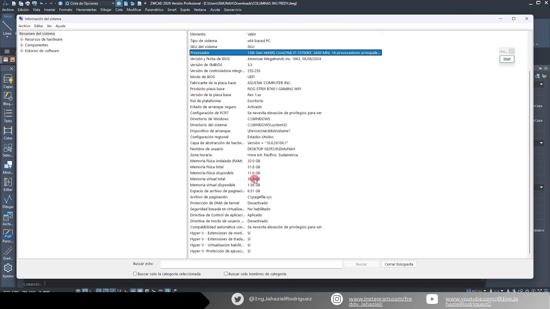This screenshot has width=550, height=309.
Task: Expand Recursos de hardware node
Action: point(21,39)
